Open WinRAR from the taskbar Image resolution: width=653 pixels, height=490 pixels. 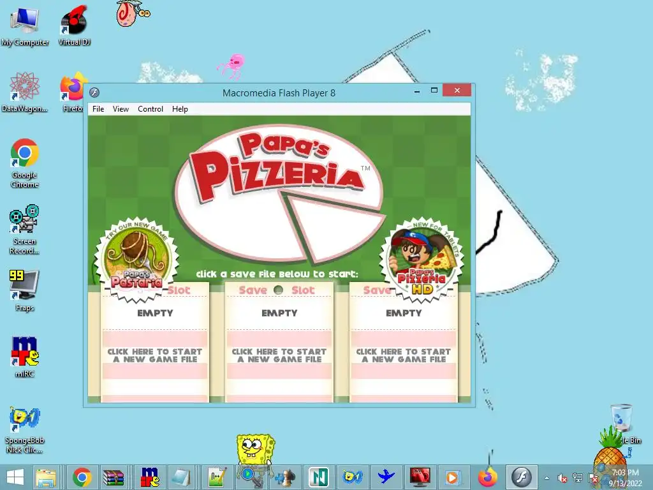coord(114,477)
